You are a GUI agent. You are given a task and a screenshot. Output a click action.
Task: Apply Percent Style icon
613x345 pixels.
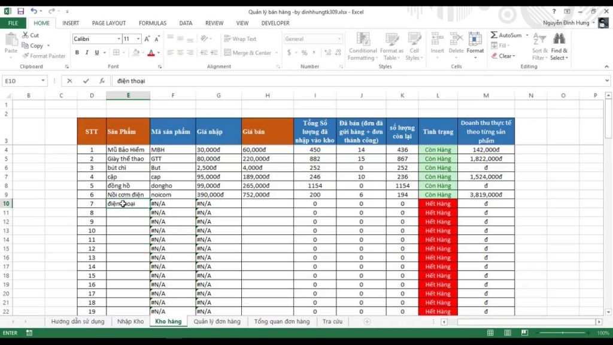[x=304, y=53]
